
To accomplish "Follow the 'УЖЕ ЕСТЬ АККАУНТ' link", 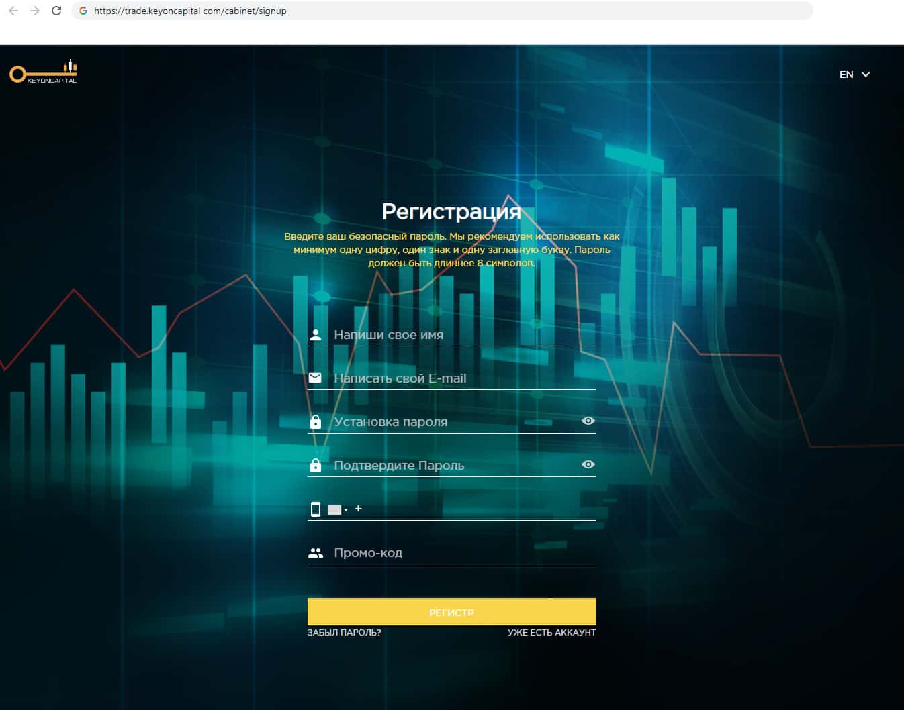I will click(552, 632).
